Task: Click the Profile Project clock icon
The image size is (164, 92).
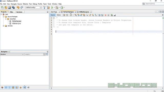Action: click(x=62, y=7)
